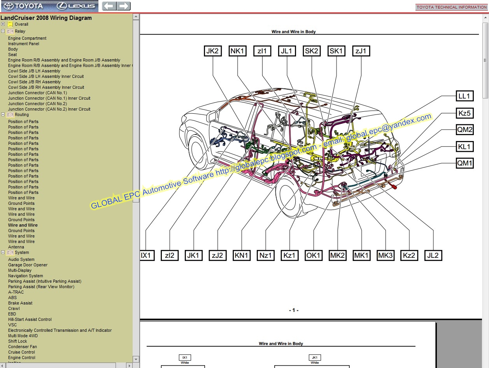Select Seat under Relay
This screenshot has width=489, height=368.
[12, 55]
